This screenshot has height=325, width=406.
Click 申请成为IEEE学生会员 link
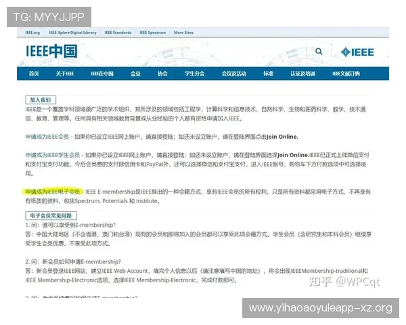click(53, 155)
